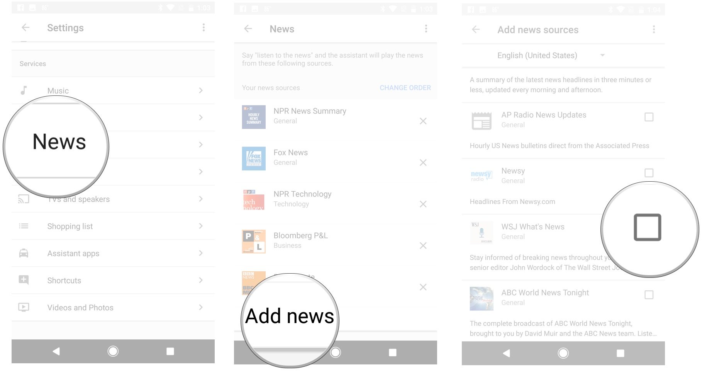The height and width of the screenshot is (371, 702).
Task: Select the 'Newsy' source title
Action: (x=513, y=171)
